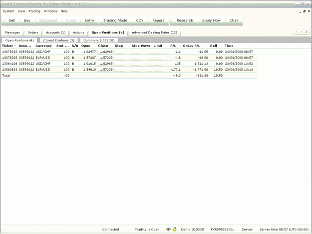Click the Apply Now toolbar button

[211, 20]
